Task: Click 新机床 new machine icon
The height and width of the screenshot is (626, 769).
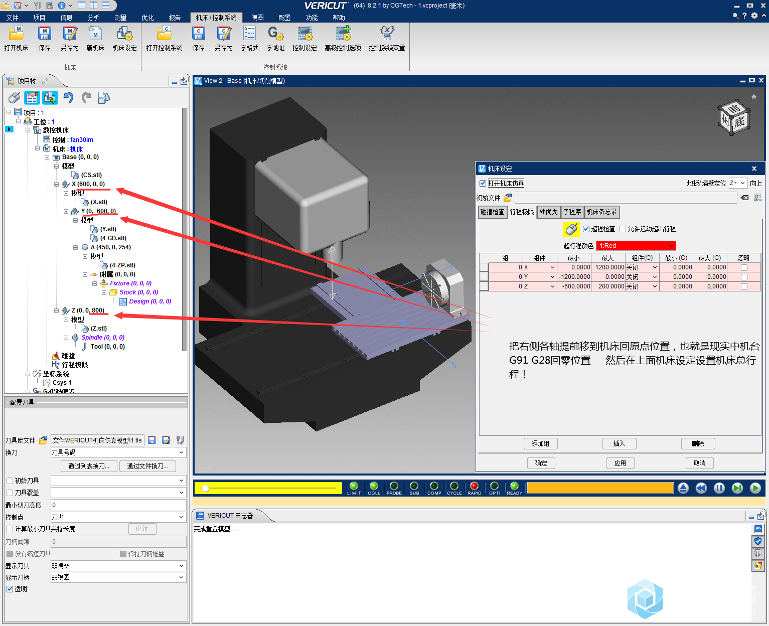Action: 95,39
